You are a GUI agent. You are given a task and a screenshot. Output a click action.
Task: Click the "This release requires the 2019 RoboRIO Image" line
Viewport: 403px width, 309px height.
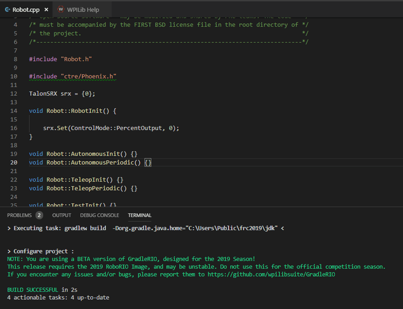click(196, 266)
